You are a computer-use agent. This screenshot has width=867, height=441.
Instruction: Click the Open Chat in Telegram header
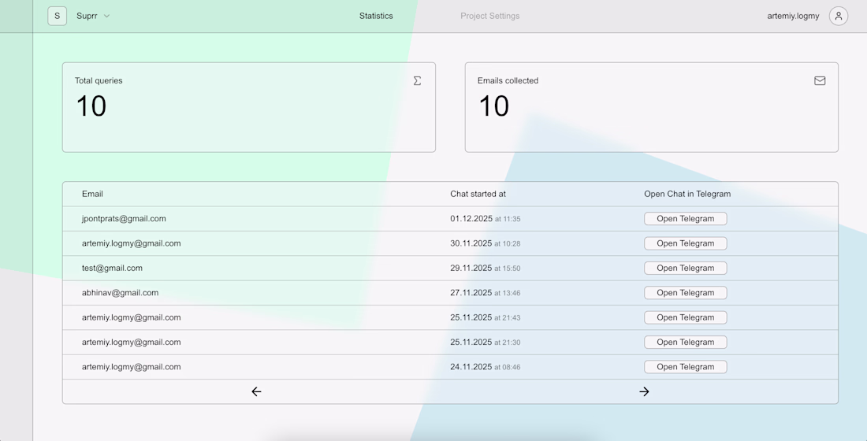pyautogui.click(x=687, y=194)
